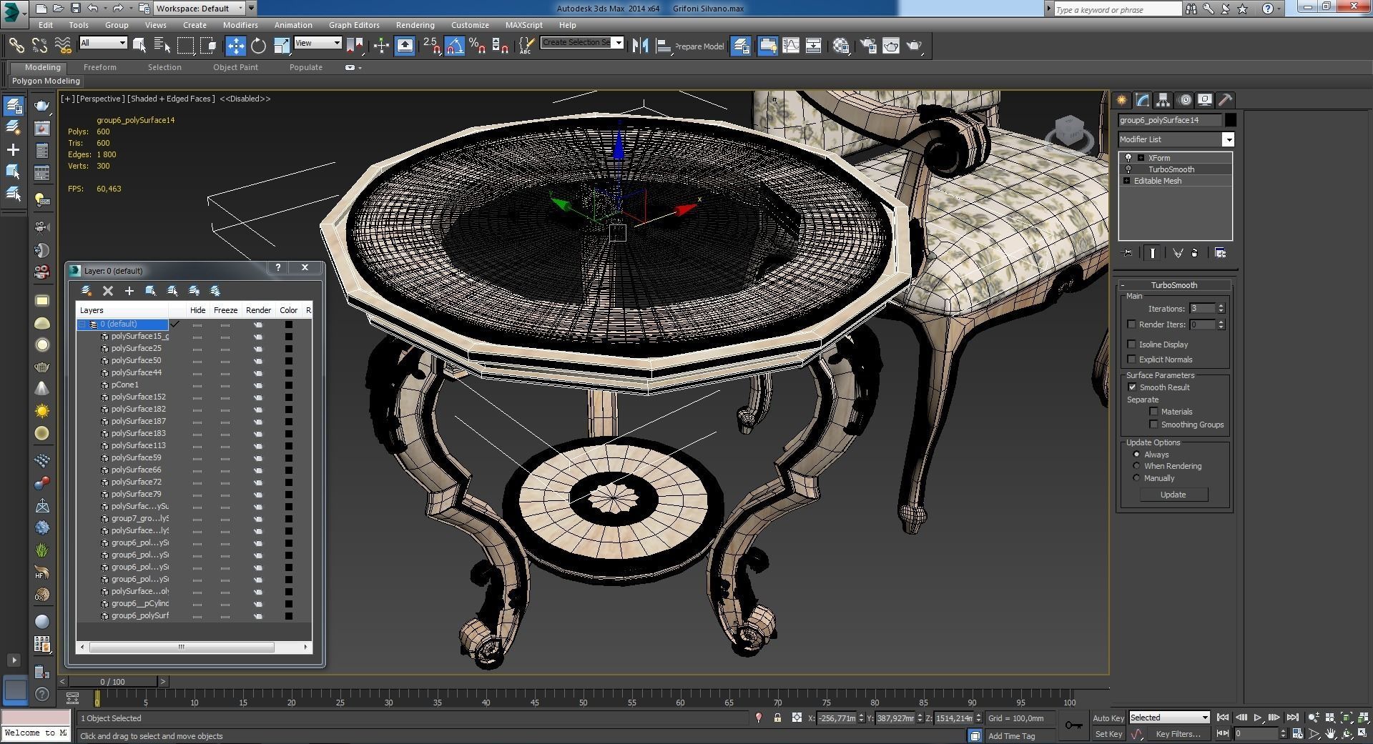Screen dimensions: 1373x744
Task: Click Add Selected Objects plus icon
Action: click(x=129, y=291)
